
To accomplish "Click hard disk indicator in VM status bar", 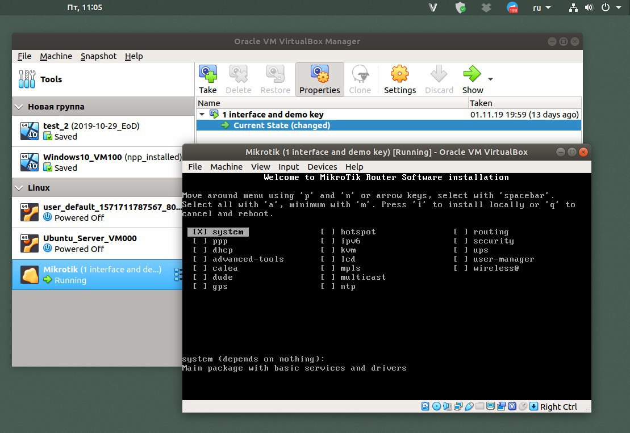I will 425,406.
